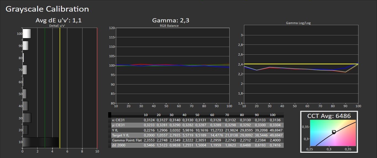Image resolution: width=377 pixels, height=158 pixels.
Task: Click the 10% grayscale DeltaE bar
Action: 40,142
